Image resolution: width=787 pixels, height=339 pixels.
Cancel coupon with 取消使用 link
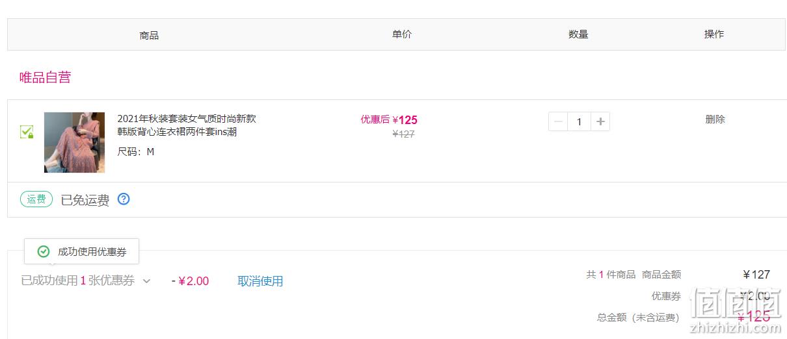(x=260, y=281)
